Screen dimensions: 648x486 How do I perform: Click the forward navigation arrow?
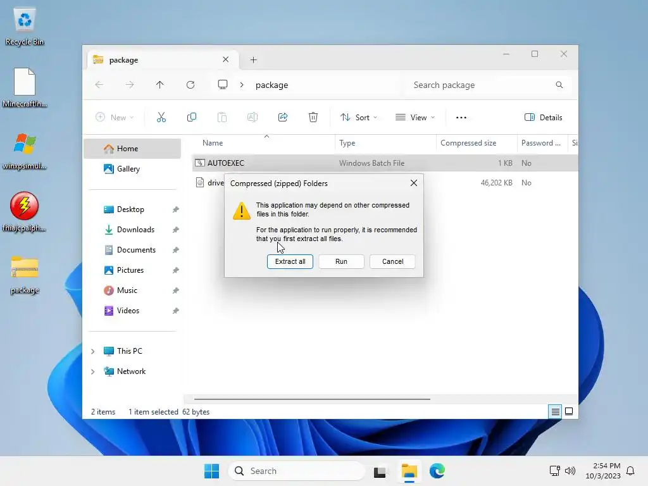click(130, 85)
